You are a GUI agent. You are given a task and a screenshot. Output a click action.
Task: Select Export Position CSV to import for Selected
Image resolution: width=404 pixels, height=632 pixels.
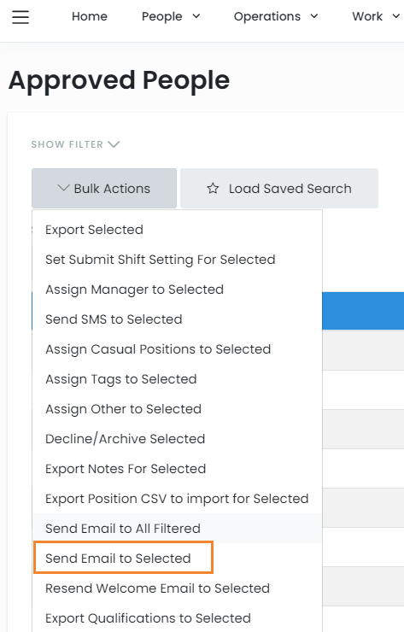click(178, 499)
